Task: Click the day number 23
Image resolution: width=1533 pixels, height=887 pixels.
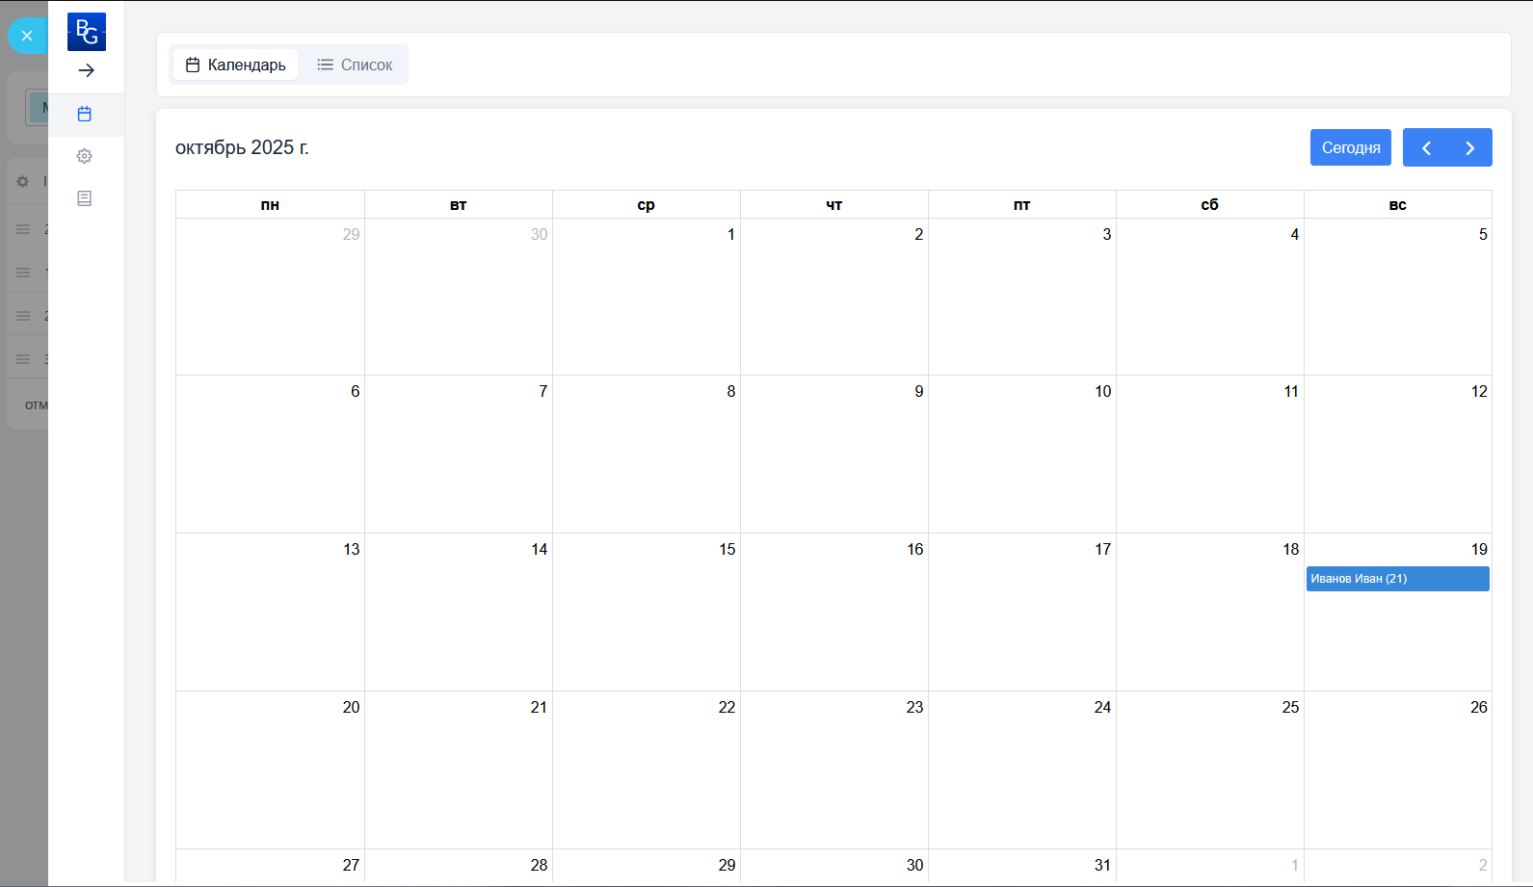Action: [914, 708]
